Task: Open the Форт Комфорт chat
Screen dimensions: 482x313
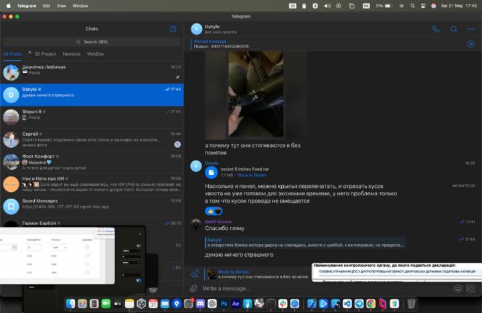Action: pyautogui.click(x=92, y=162)
